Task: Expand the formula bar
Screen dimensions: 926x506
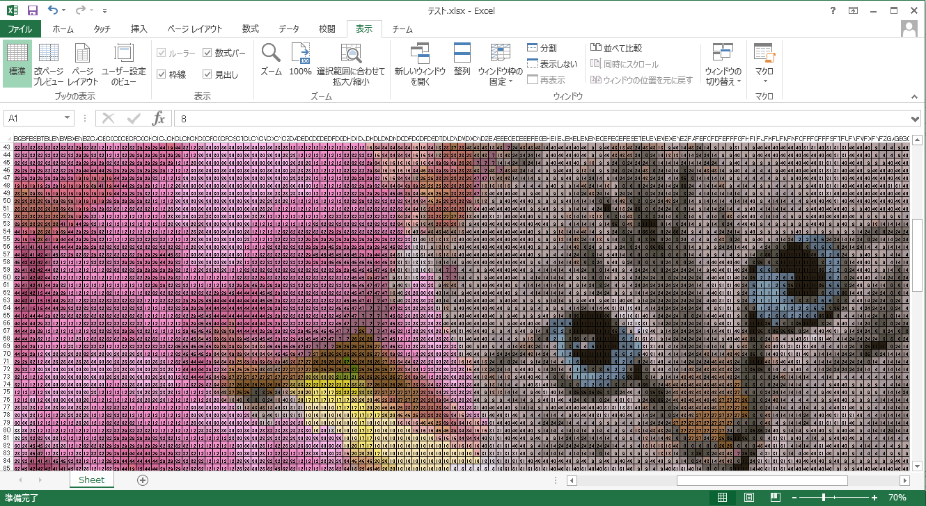Action: click(915, 119)
